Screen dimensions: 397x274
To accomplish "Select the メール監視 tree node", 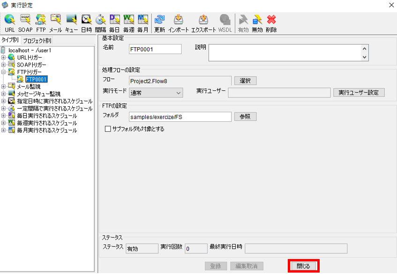I will tap(29, 87).
